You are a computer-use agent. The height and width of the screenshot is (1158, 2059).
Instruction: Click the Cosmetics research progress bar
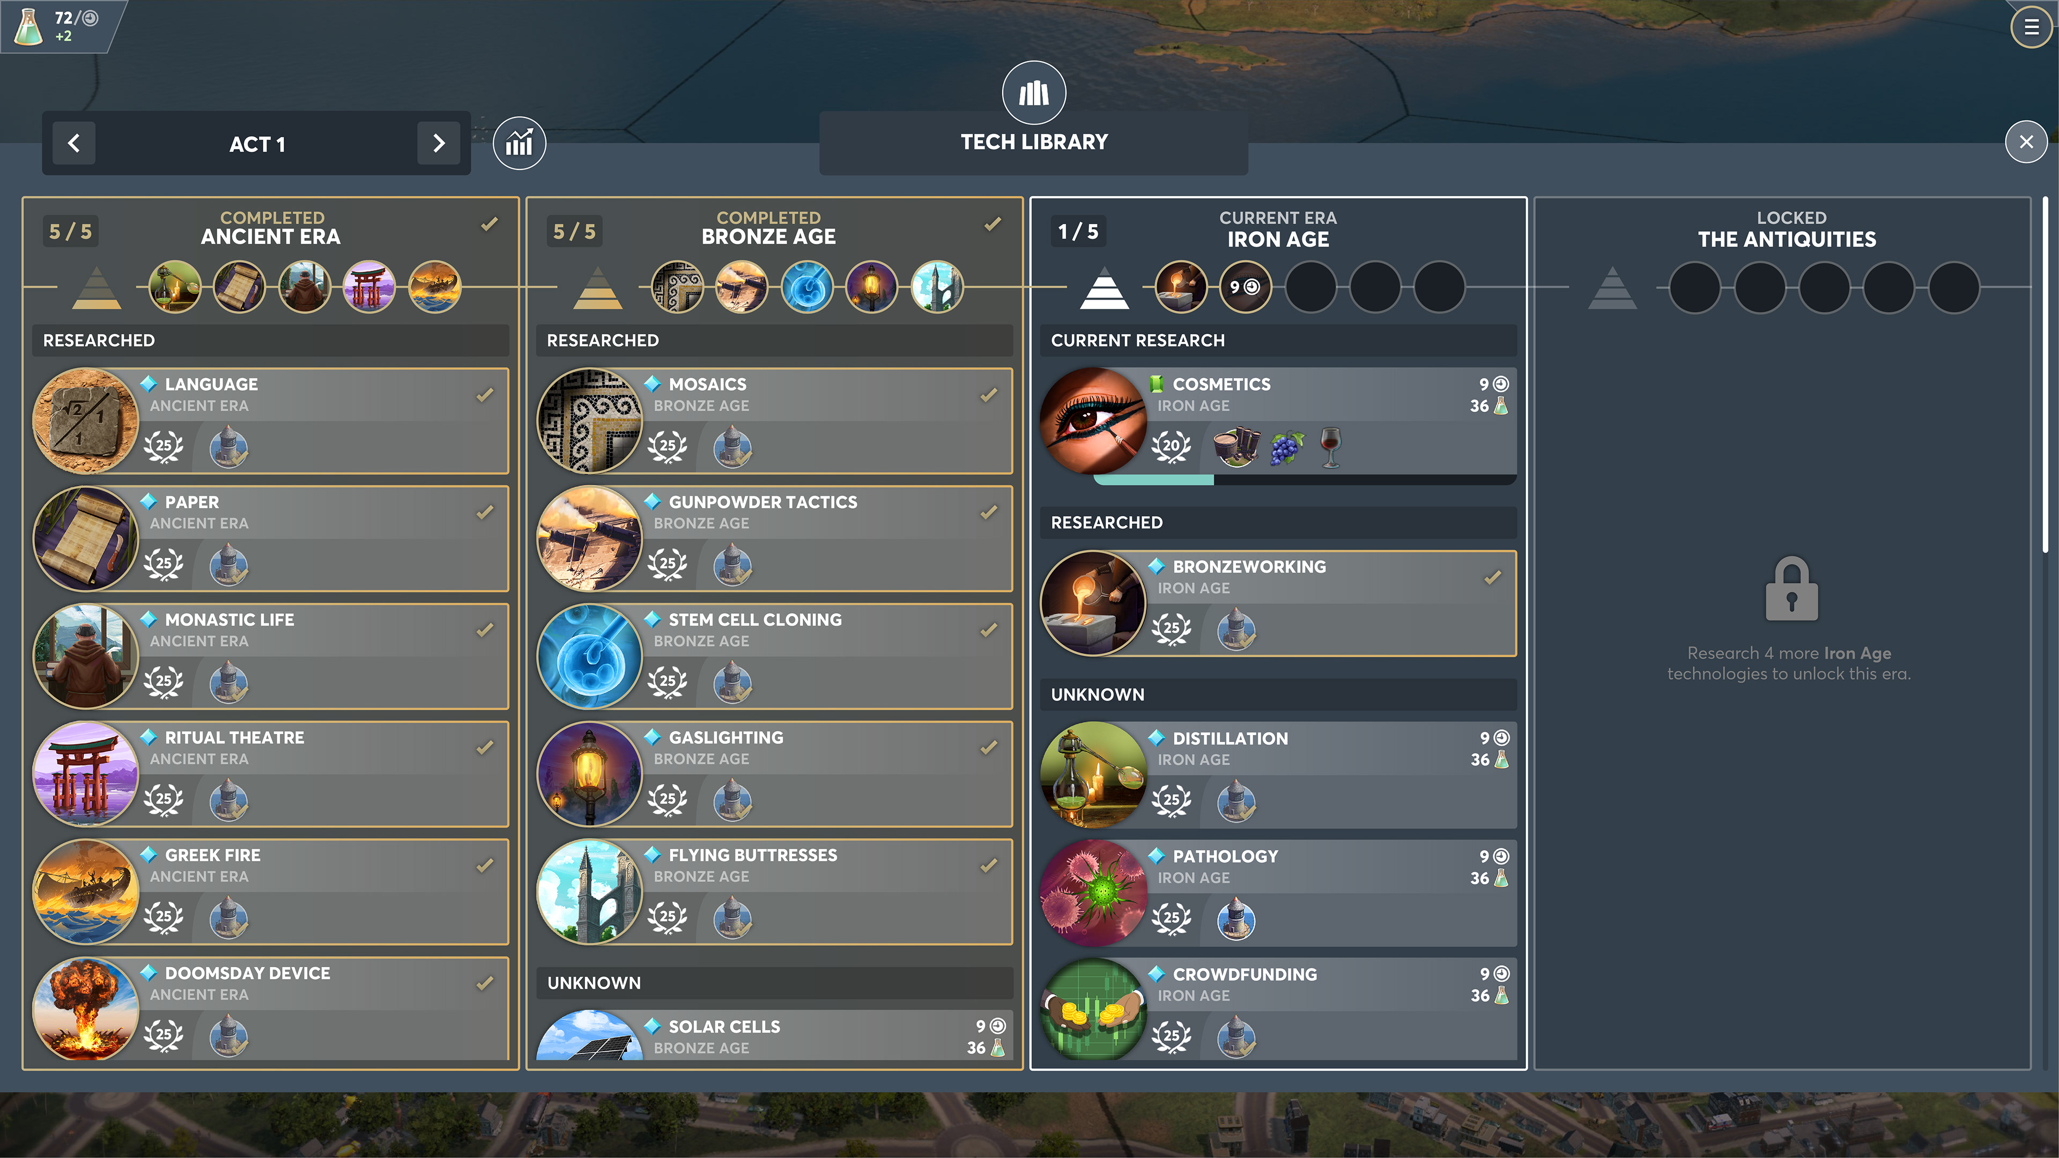click(1305, 480)
